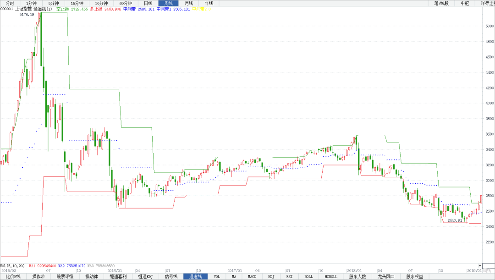
Task: Select the 龙头风口 tab
Action: point(386,277)
